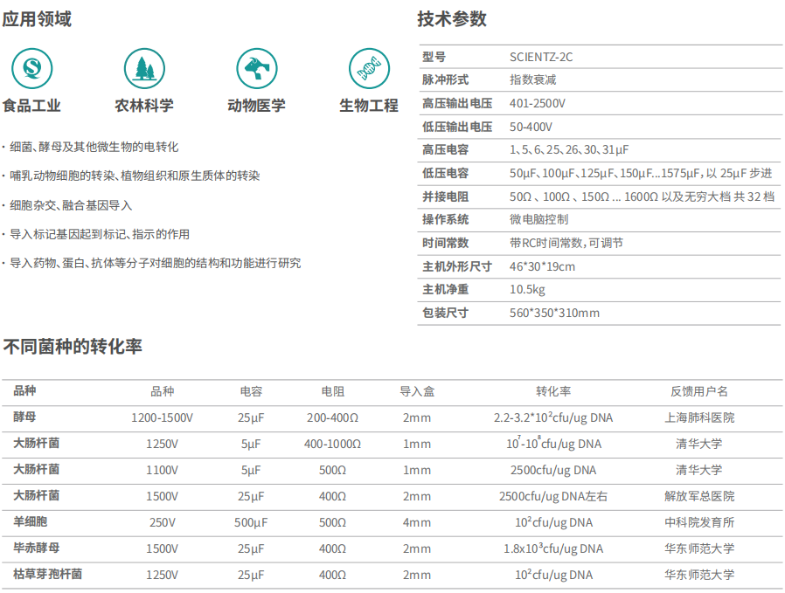Select the 401-2500V high voltage value
This screenshot has width=785, height=593.
coord(537,104)
